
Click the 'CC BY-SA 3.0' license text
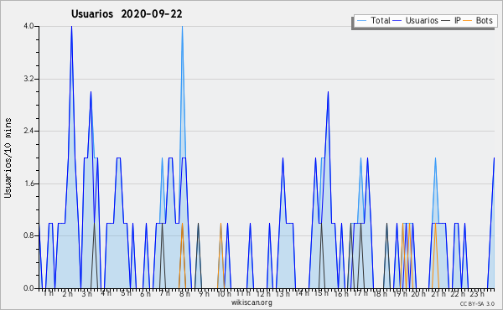[477, 303]
